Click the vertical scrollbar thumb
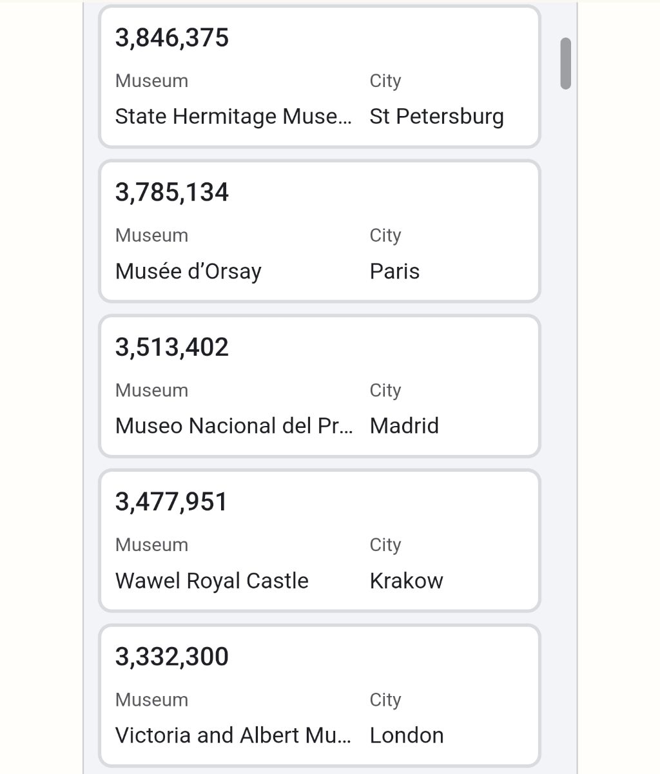The height and width of the screenshot is (774, 660). (x=566, y=63)
